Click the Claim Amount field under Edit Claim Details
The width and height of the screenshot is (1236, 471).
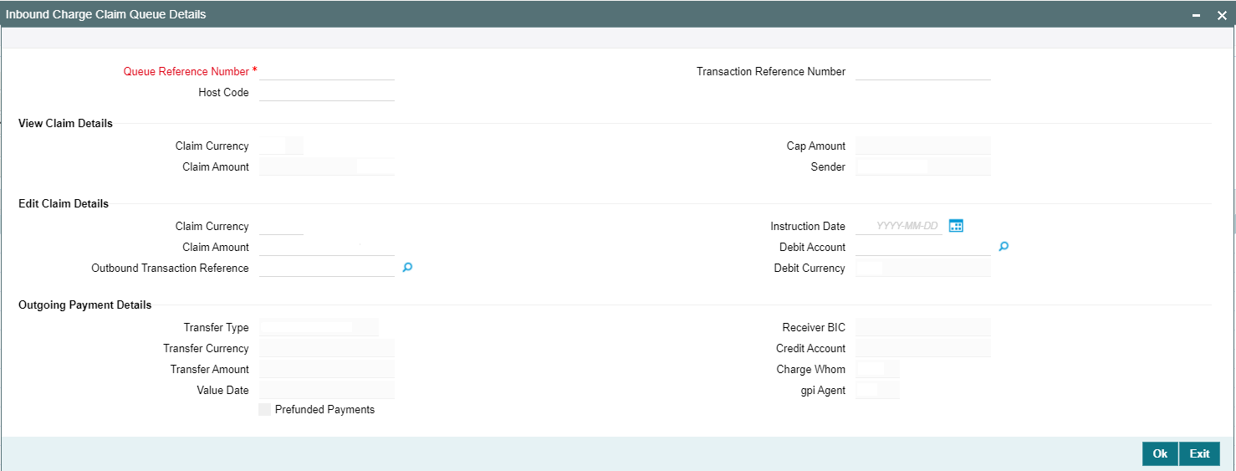tap(327, 247)
